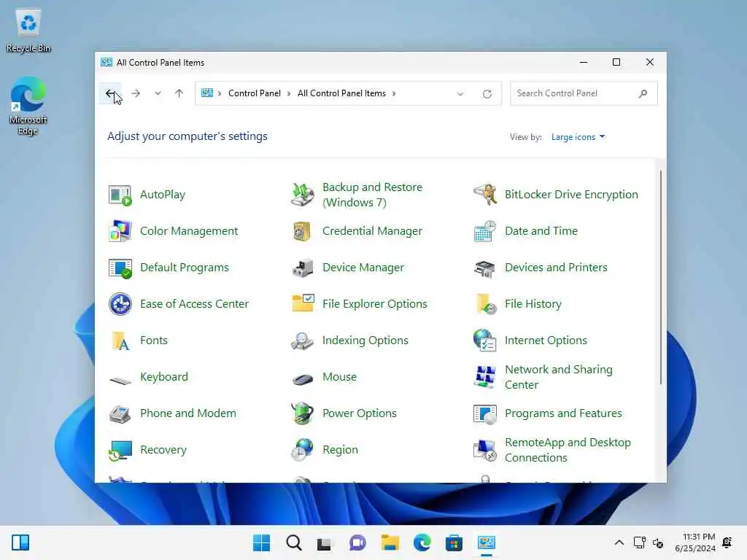The width and height of the screenshot is (747, 560).
Task: Open the notification bell in system tray
Action: click(727, 542)
